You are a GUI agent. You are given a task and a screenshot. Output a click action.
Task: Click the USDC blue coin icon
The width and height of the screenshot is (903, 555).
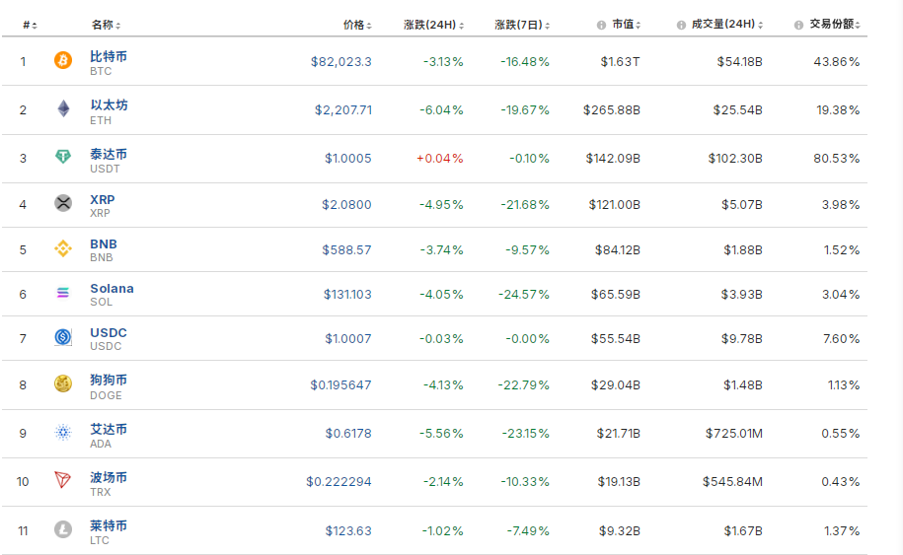(x=63, y=337)
